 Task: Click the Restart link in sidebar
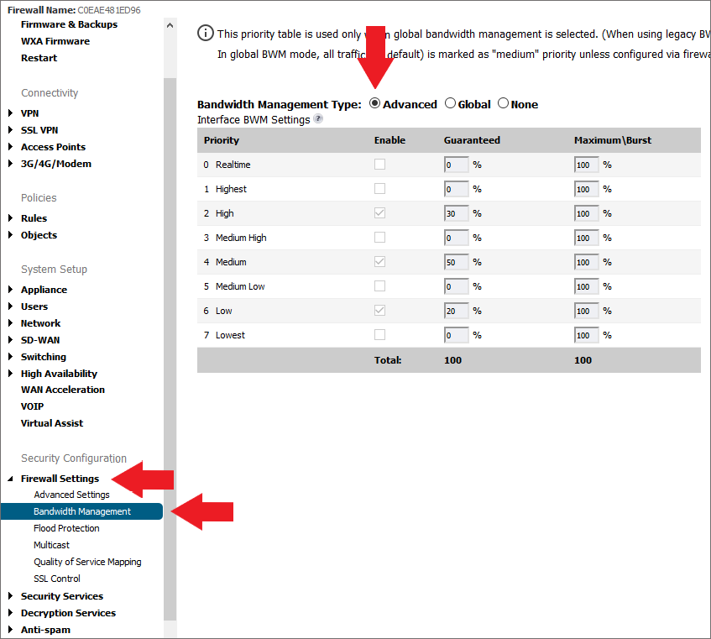click(39, 58)
